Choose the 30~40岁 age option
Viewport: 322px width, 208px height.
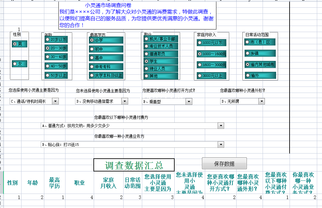pos(48,57)
